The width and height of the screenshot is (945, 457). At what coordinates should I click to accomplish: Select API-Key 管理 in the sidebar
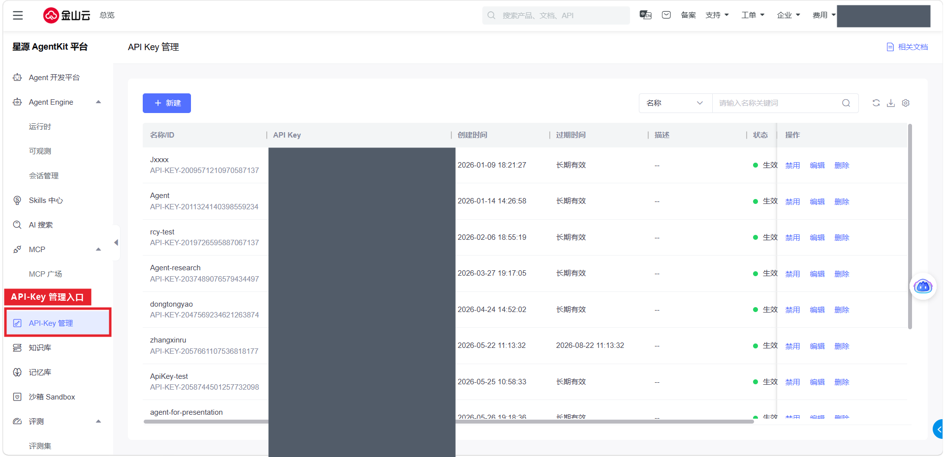pos(58,323)
